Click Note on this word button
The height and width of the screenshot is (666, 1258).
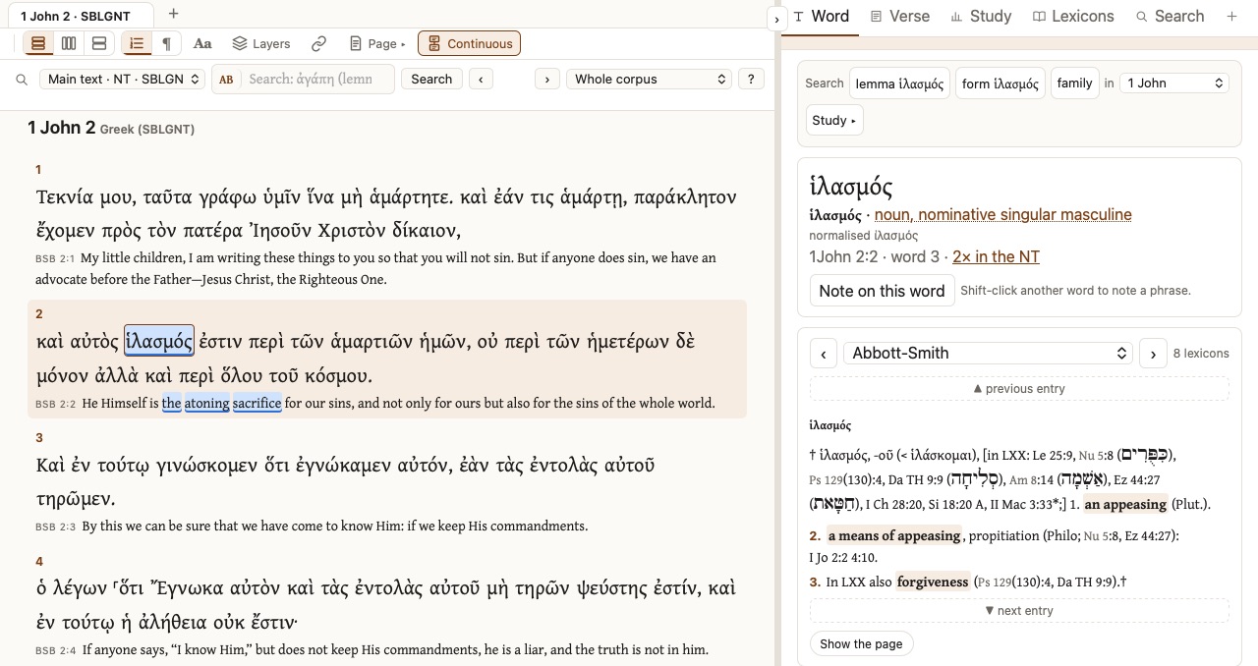(882, 291)
